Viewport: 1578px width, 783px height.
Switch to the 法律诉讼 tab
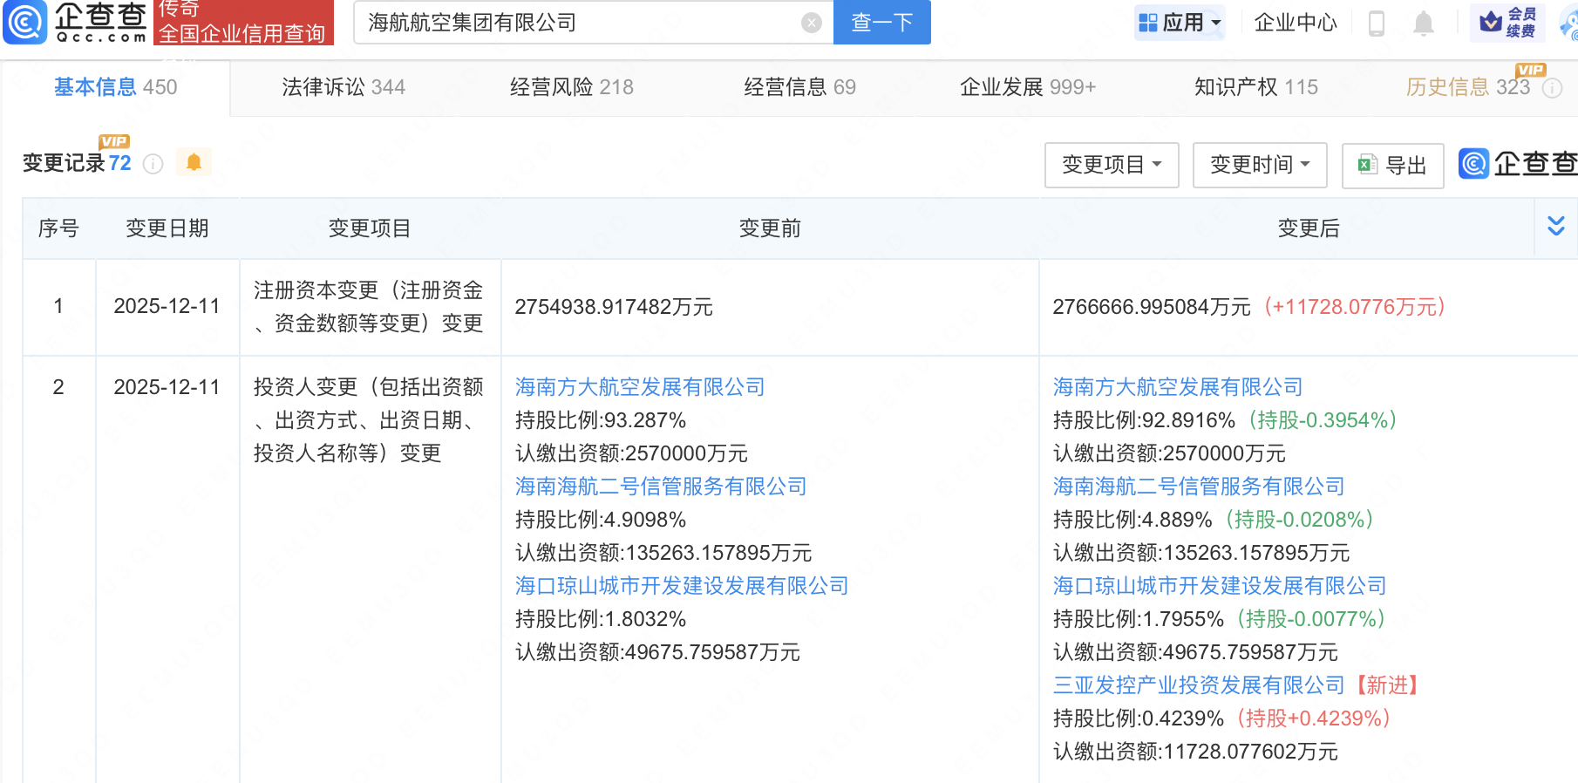343,87
